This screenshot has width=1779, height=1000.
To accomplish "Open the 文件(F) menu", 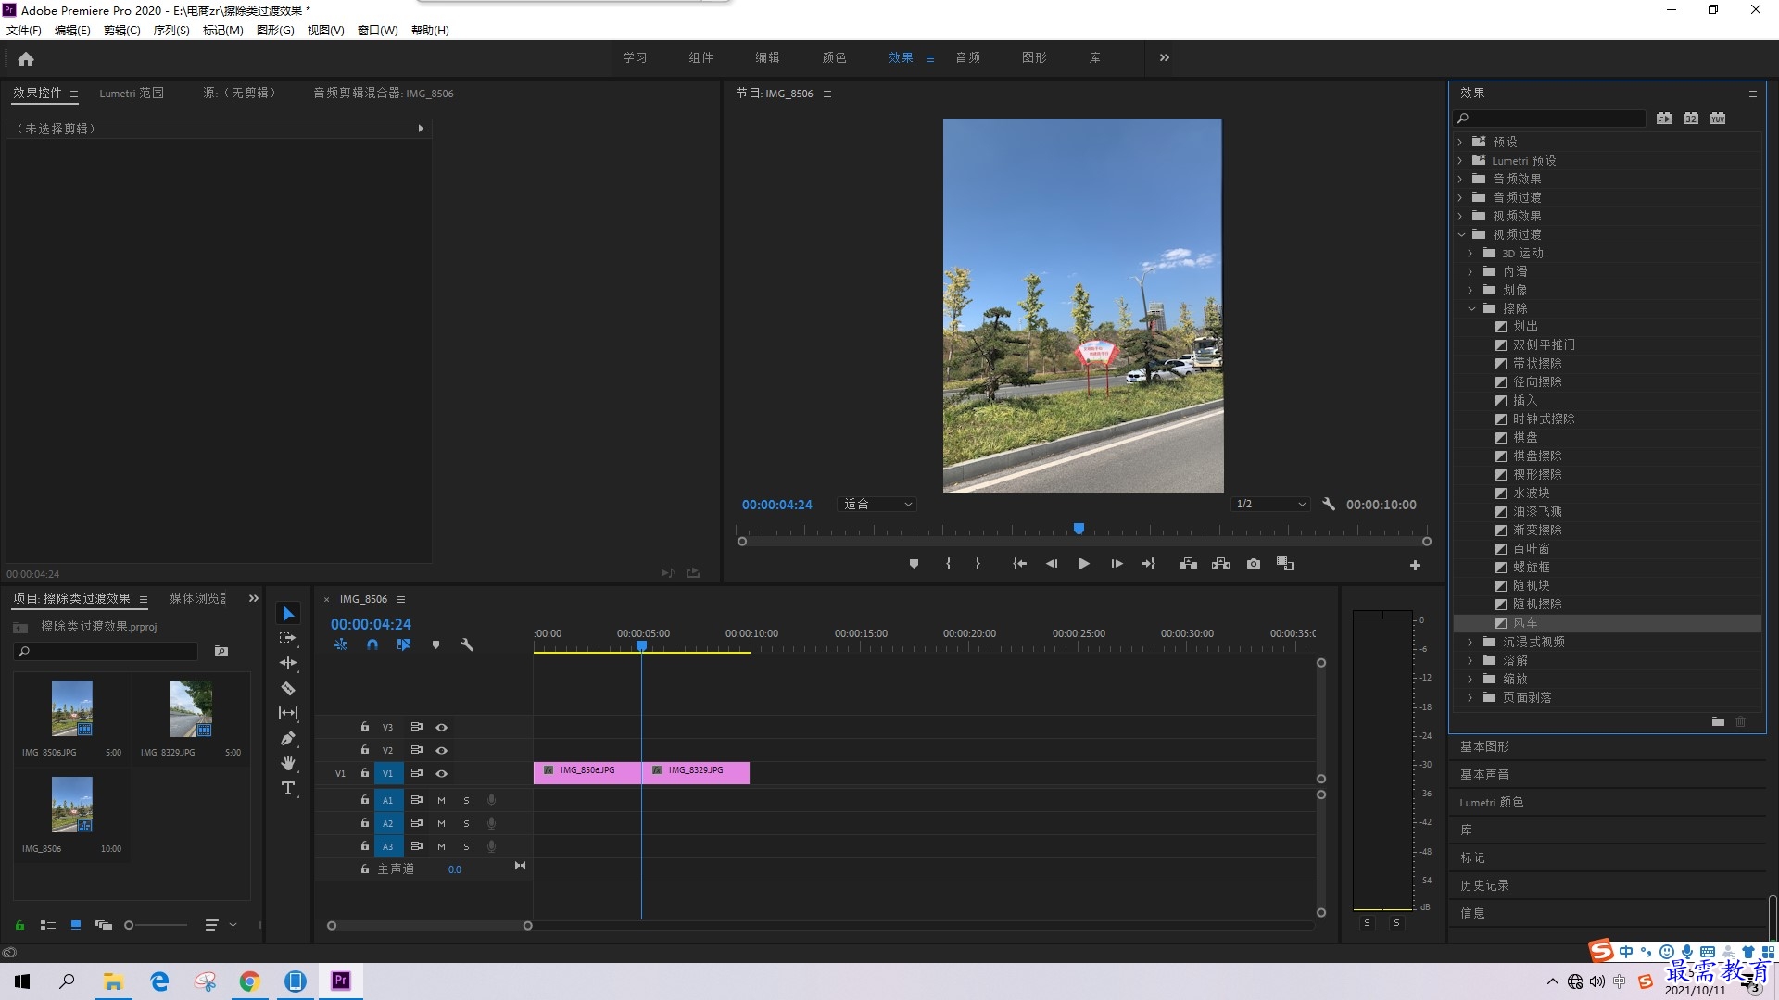I will (24, 31).
